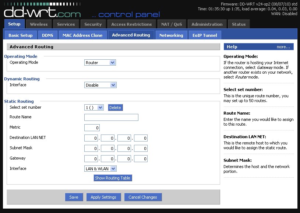This screenshot has height=213, width=300.
Task: Click the Static Routing section heading
Action: pyautogui.click(x=19, y=101)
